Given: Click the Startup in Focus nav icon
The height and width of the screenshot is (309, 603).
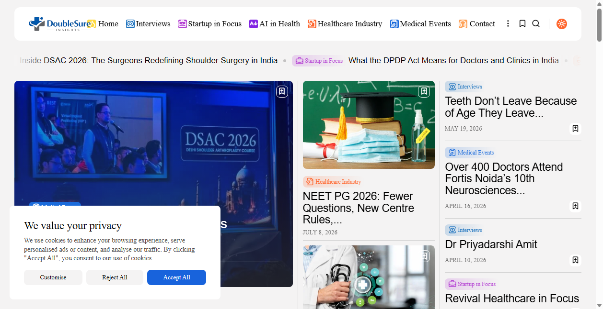Looking at the screenshot, I should click(x=183, y=24).
